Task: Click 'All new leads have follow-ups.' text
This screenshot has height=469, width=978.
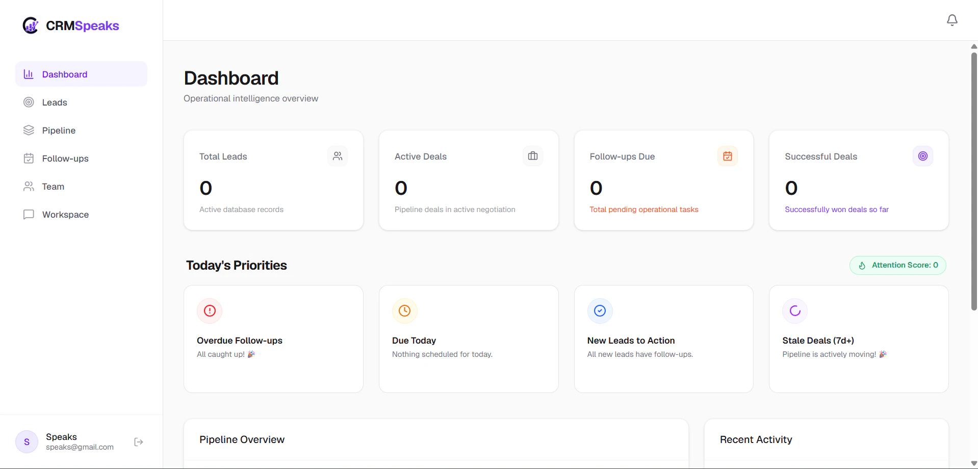Action: click(640, 354)
